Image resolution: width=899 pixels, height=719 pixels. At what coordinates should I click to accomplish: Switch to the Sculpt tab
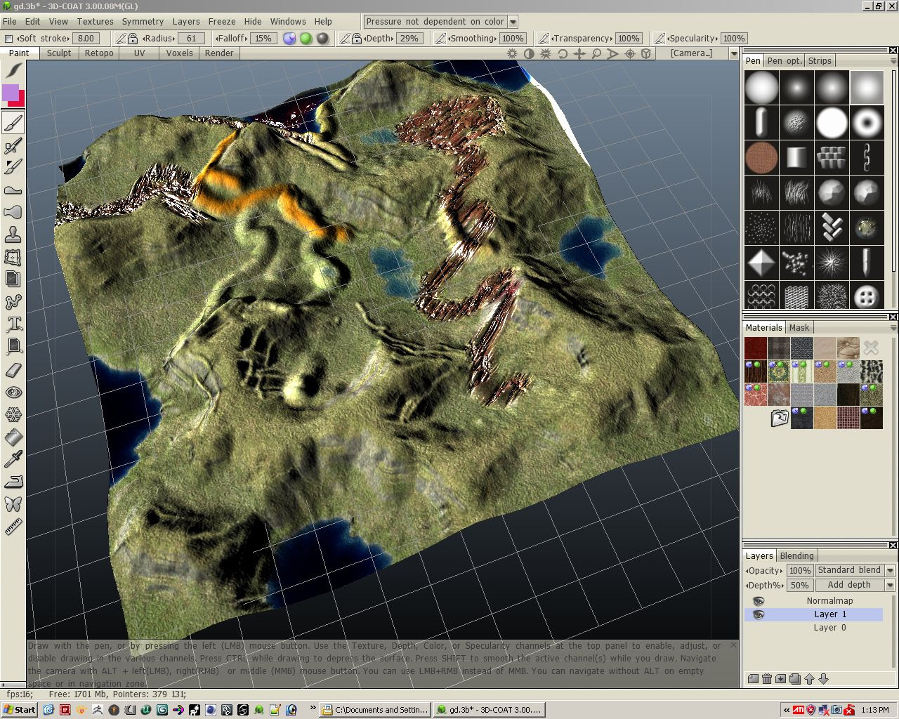(x=59, y=53)
